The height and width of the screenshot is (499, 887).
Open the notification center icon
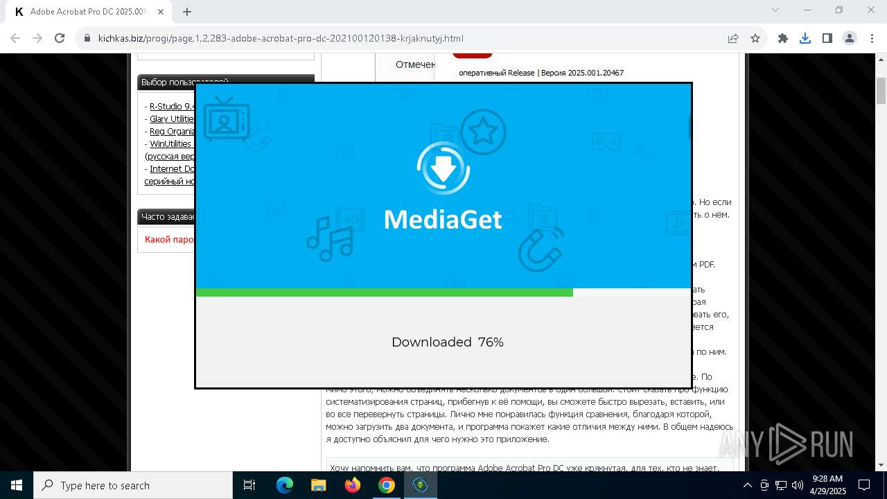pos(864,485)
